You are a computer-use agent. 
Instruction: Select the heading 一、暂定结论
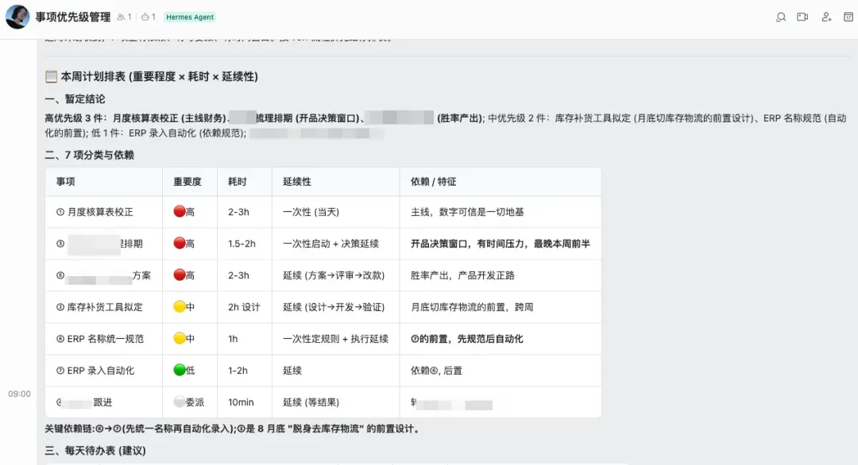[75, 99]
